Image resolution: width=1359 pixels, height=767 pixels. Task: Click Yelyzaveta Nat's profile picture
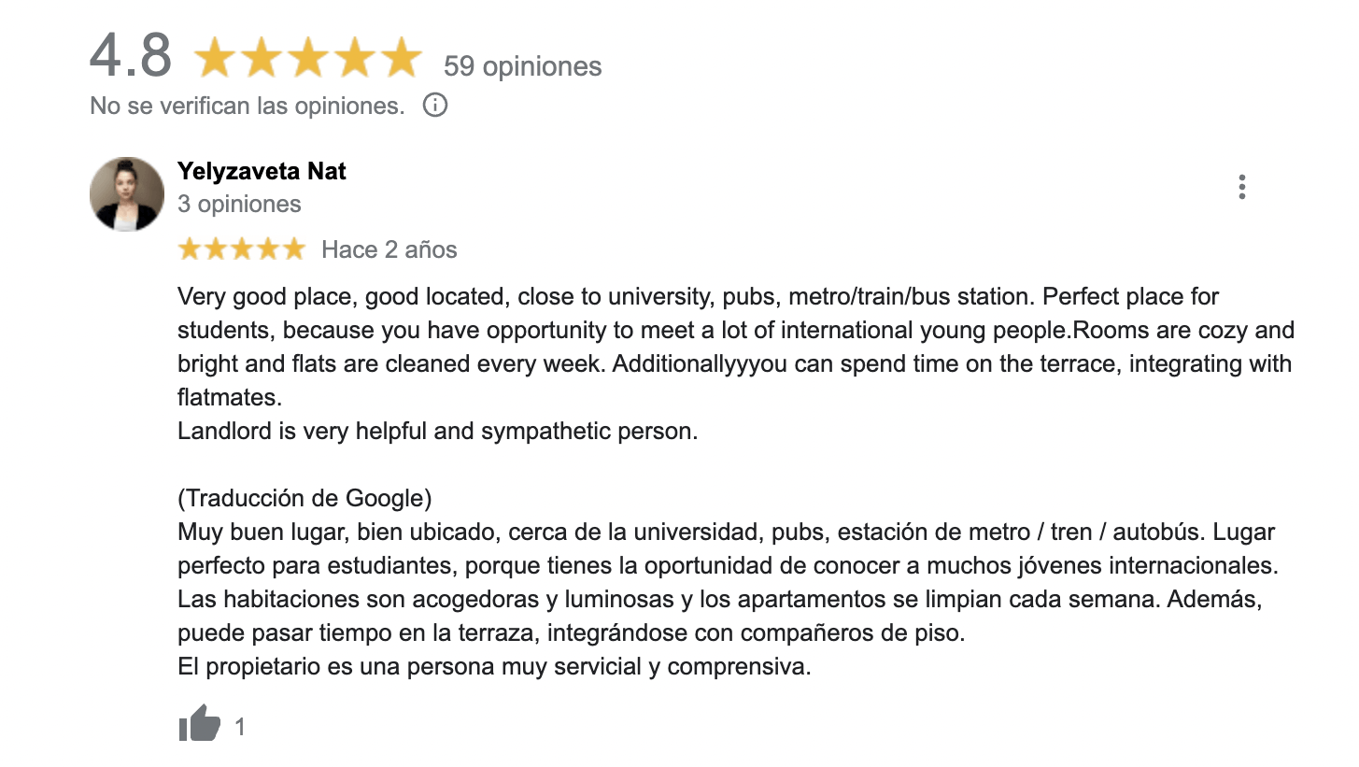(127, 193)
